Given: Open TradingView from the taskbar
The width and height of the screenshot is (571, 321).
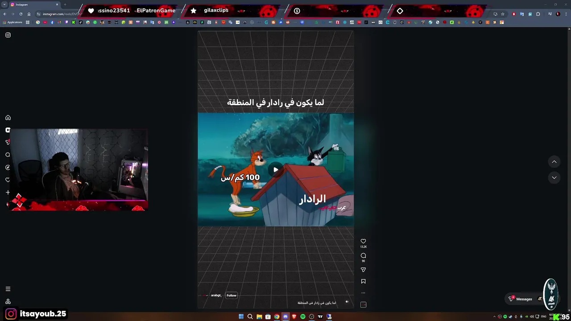Looking at the screenshot, I should click(x=320, y=317).
